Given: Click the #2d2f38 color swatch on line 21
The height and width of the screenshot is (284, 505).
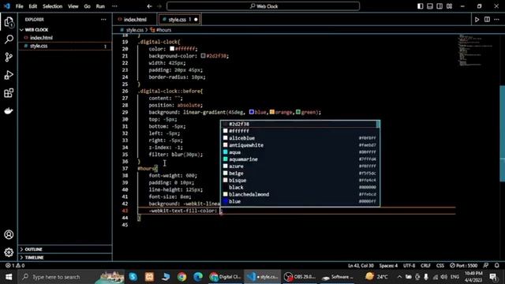Looking at the screenshot, I should (204, 56).
